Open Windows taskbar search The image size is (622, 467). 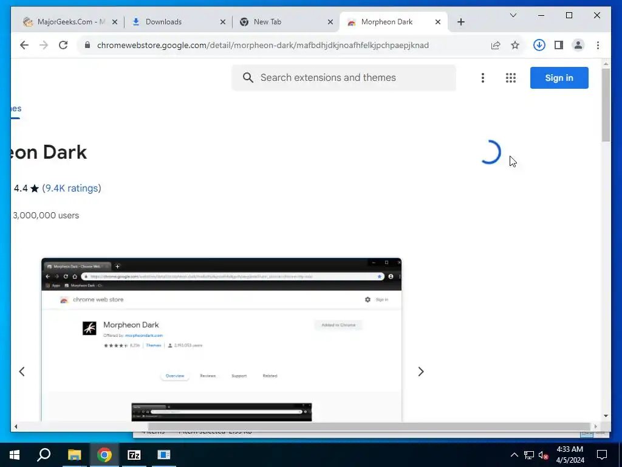click(44, 455)
